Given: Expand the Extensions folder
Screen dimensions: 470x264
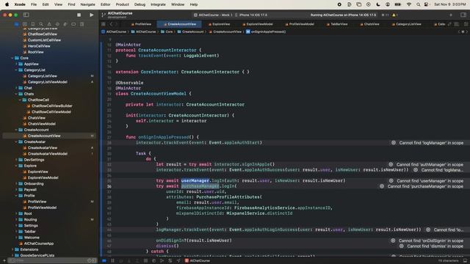Looking at the screenshot, I should click(12, 249).
